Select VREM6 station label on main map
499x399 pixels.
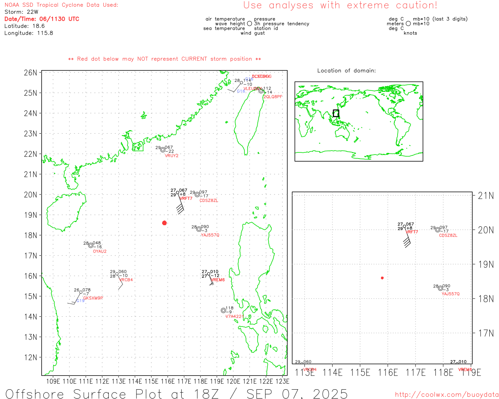[218, 280]
